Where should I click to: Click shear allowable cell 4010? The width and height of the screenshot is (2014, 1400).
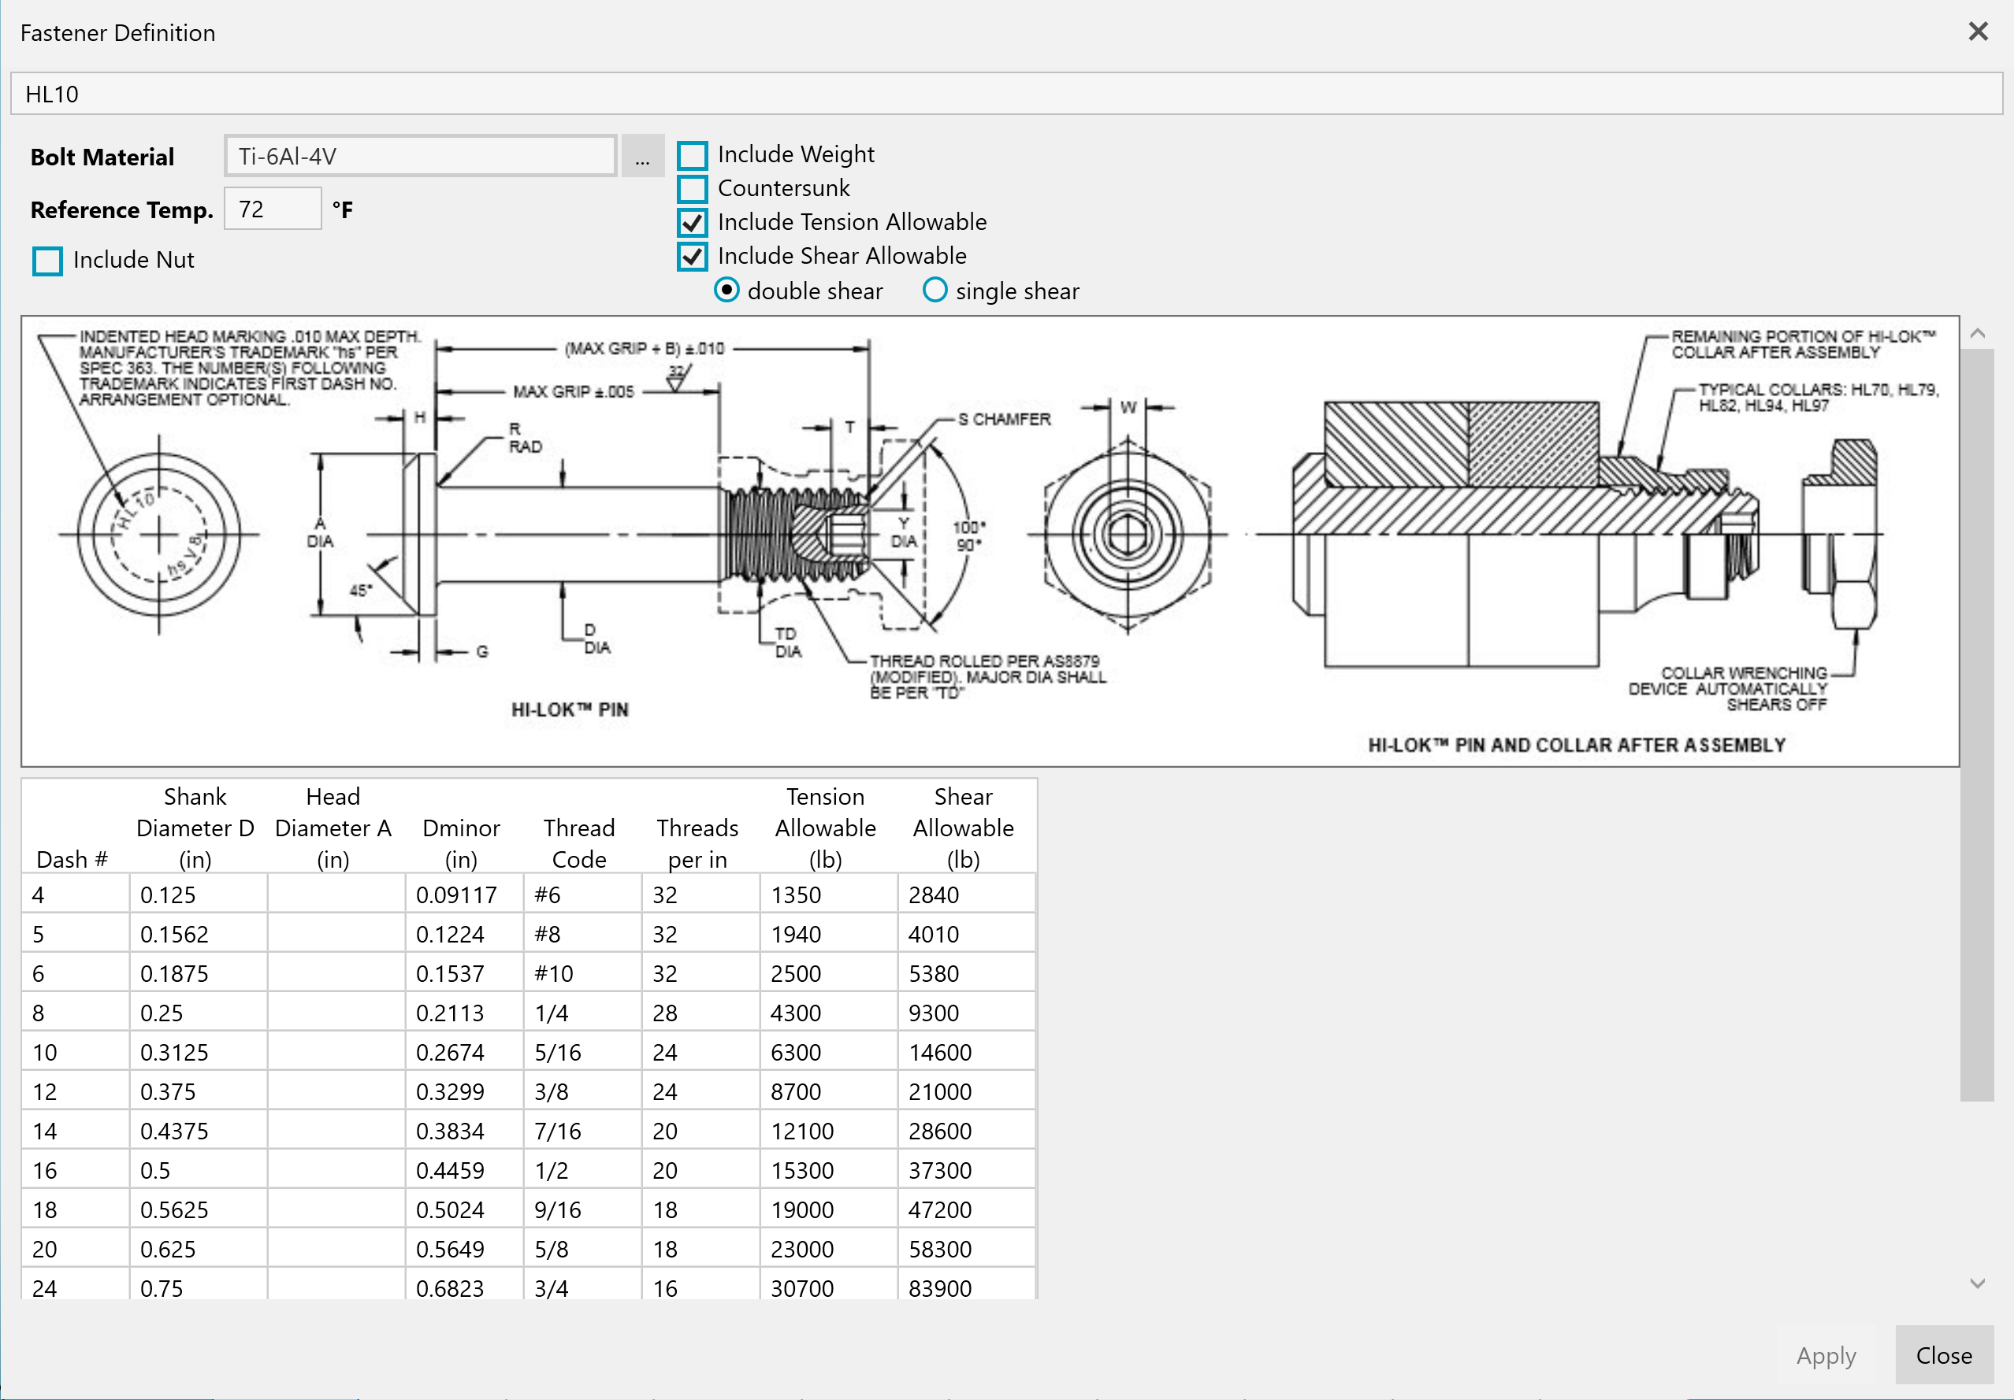click(966, 934)
